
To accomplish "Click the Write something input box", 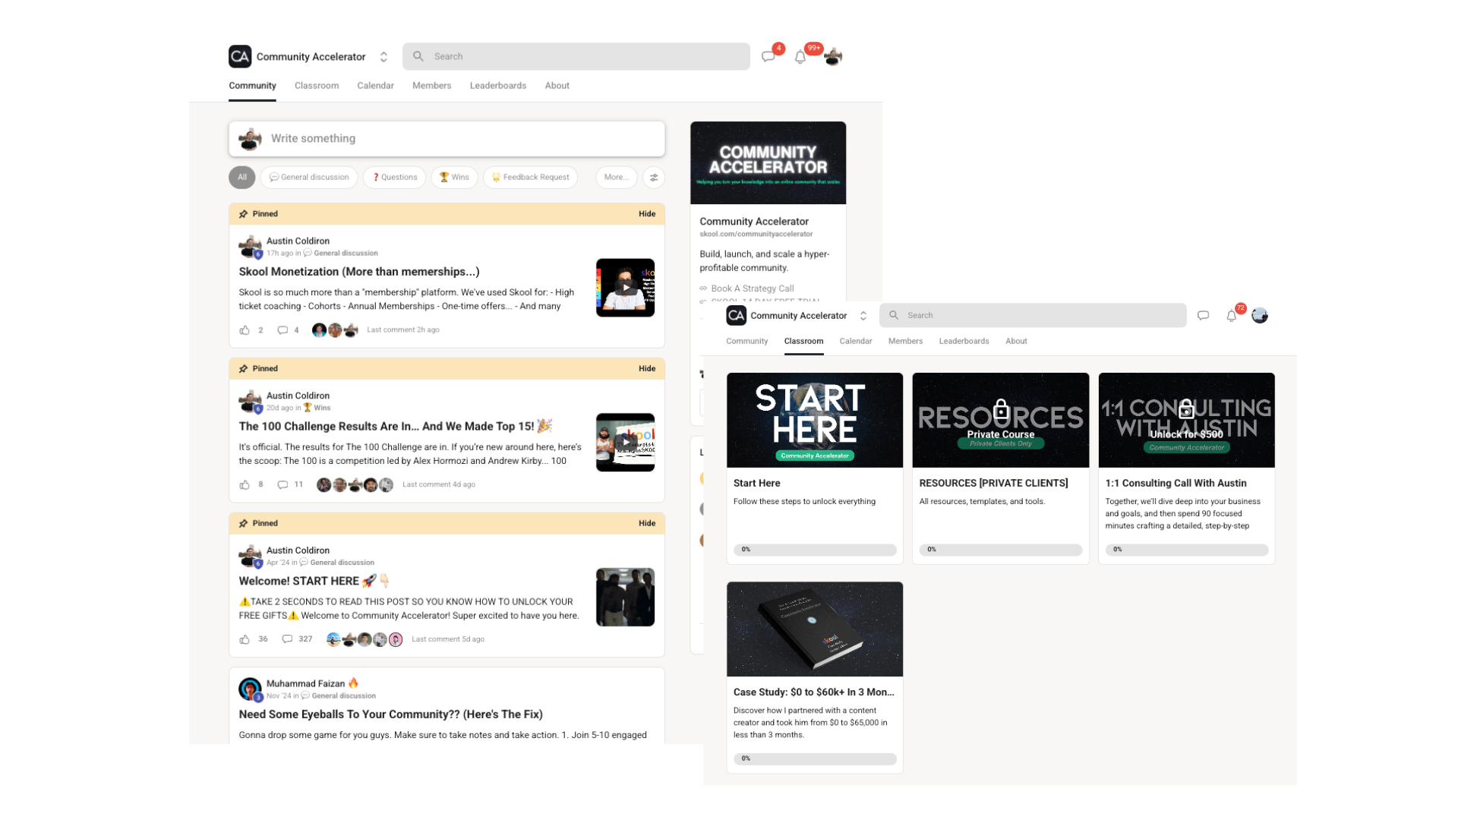I will click(456, 139).
